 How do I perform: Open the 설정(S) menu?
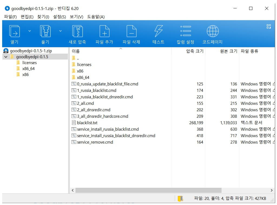(x=60, y=17)
